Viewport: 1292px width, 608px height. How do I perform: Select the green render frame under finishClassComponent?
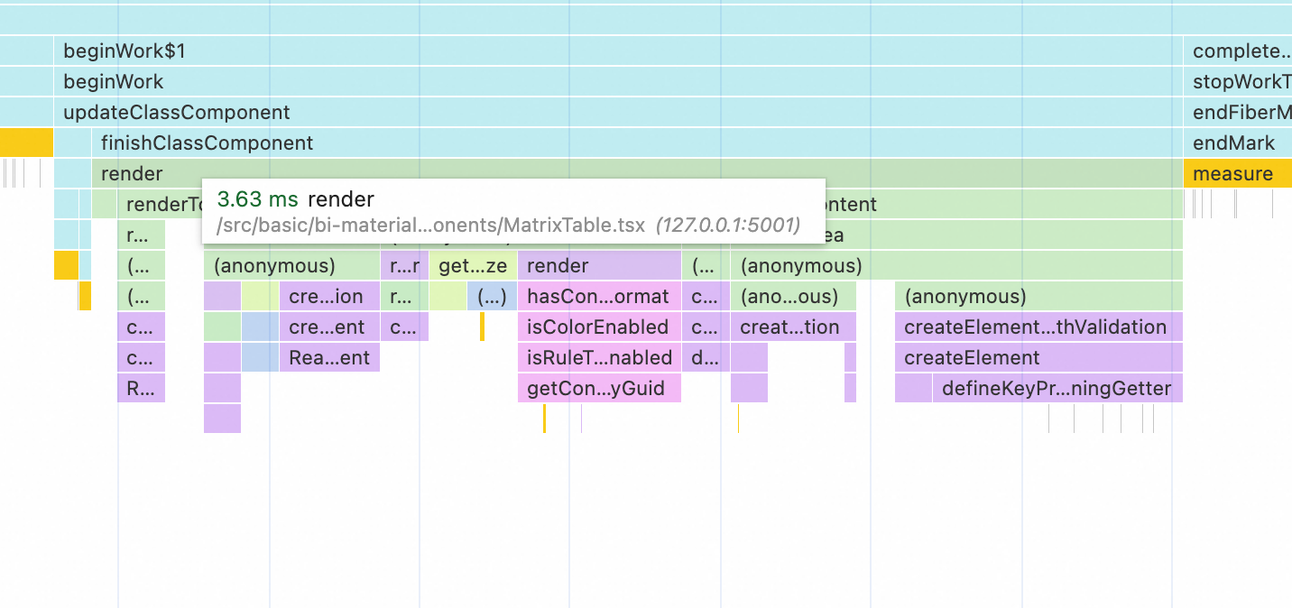[x=637, y=174]
